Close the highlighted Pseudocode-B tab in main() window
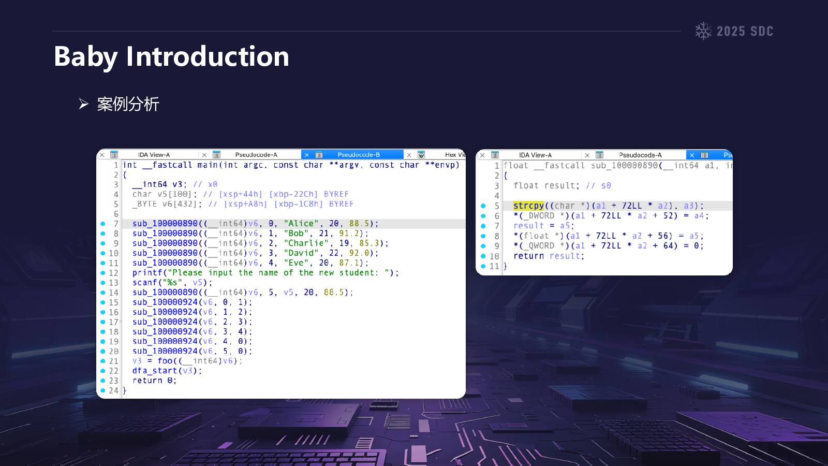The image size is (828, 466). [x=306, y=155]
